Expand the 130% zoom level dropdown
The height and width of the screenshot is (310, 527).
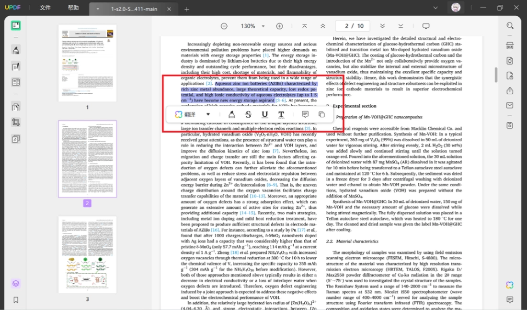point(263,26)
